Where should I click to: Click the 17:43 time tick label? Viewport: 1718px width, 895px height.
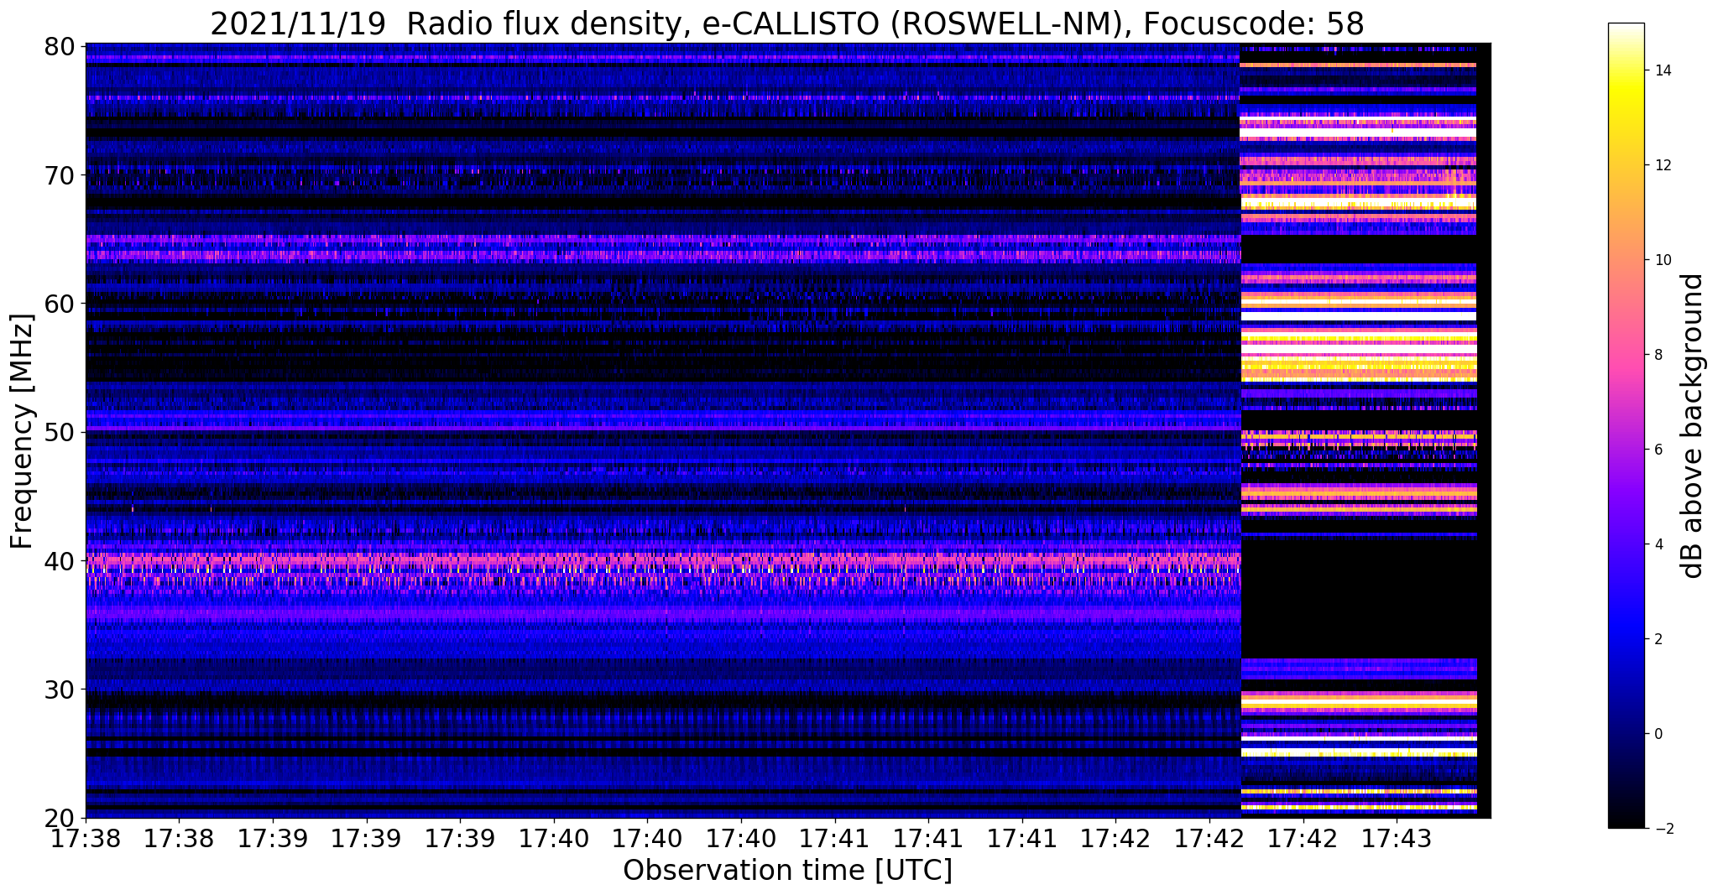pyautogui.click(x=1397, y=837)
